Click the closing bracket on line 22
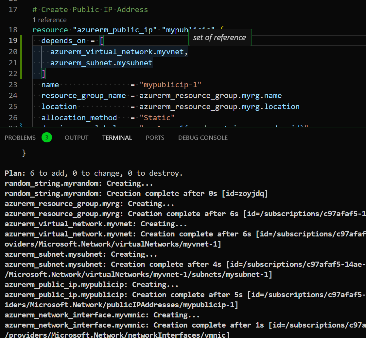 pos(44,74)
